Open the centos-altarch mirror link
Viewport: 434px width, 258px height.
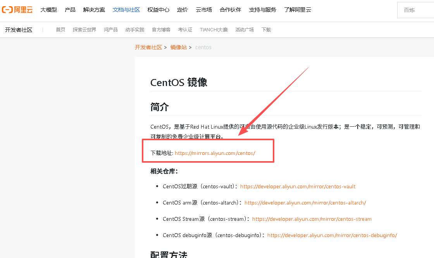pyautogui.click(x=305, y=203)
